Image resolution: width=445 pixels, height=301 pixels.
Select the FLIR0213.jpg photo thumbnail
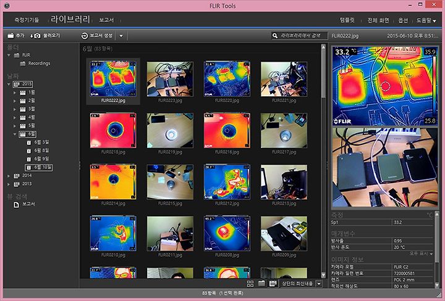[x=284, y=182]
